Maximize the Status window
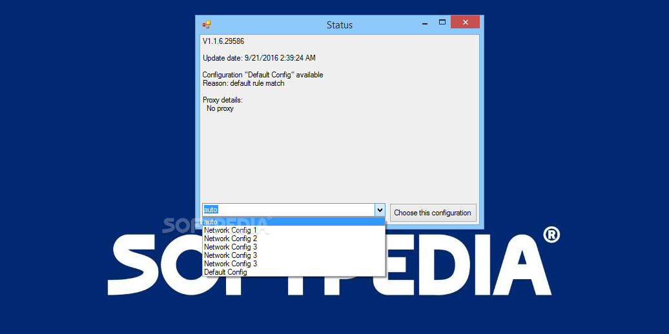Viewport: 669px width, 334px height. [x=442, y=23]
